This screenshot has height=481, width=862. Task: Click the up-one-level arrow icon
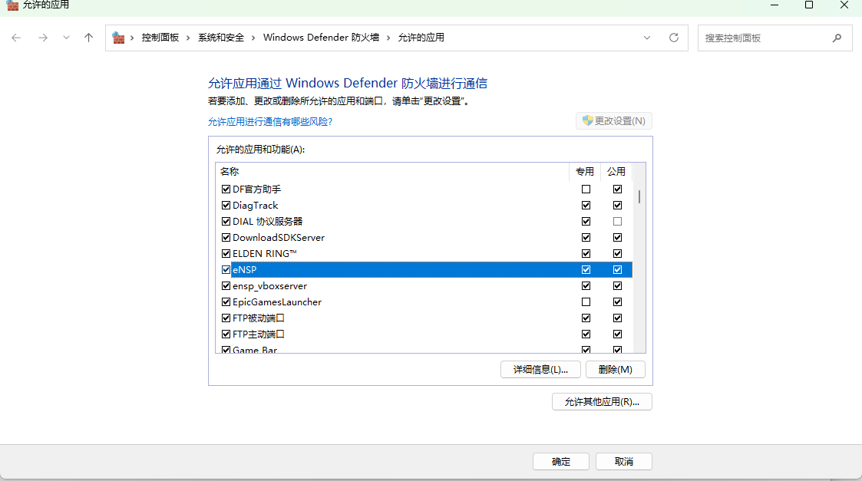[x=88, y=37]
